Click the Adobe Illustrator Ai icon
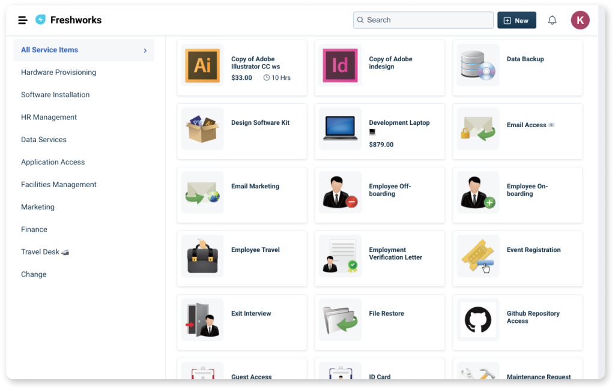The height and width of the screenshot is (390, 615). pyautogui.click(x=202, y=65)
